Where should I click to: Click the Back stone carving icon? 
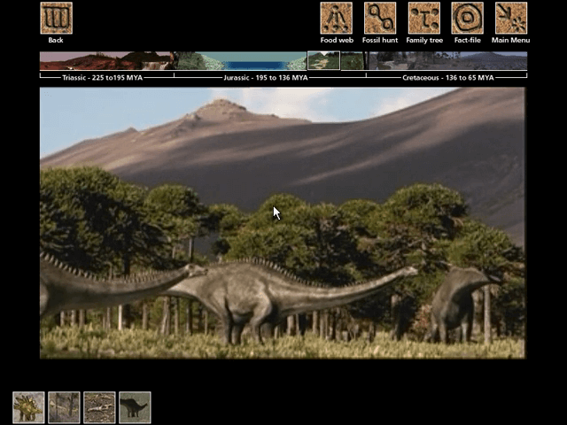click(57, 18)
